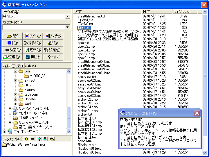Viewport: 209px width, 157px height.
Task: Close the プレビュー preview window
Action: (x=197, y=113)
